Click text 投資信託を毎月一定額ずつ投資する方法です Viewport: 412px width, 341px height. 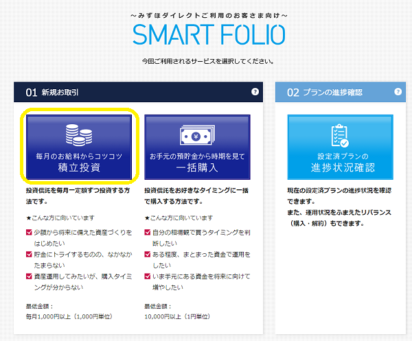coord(78,196)
